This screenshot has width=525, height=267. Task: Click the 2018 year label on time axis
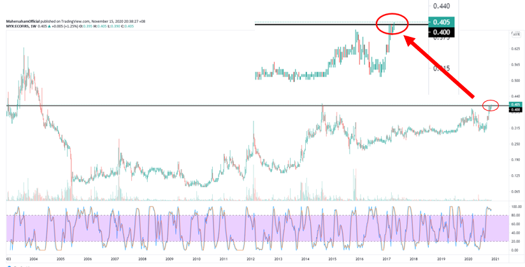click(414, 259)
